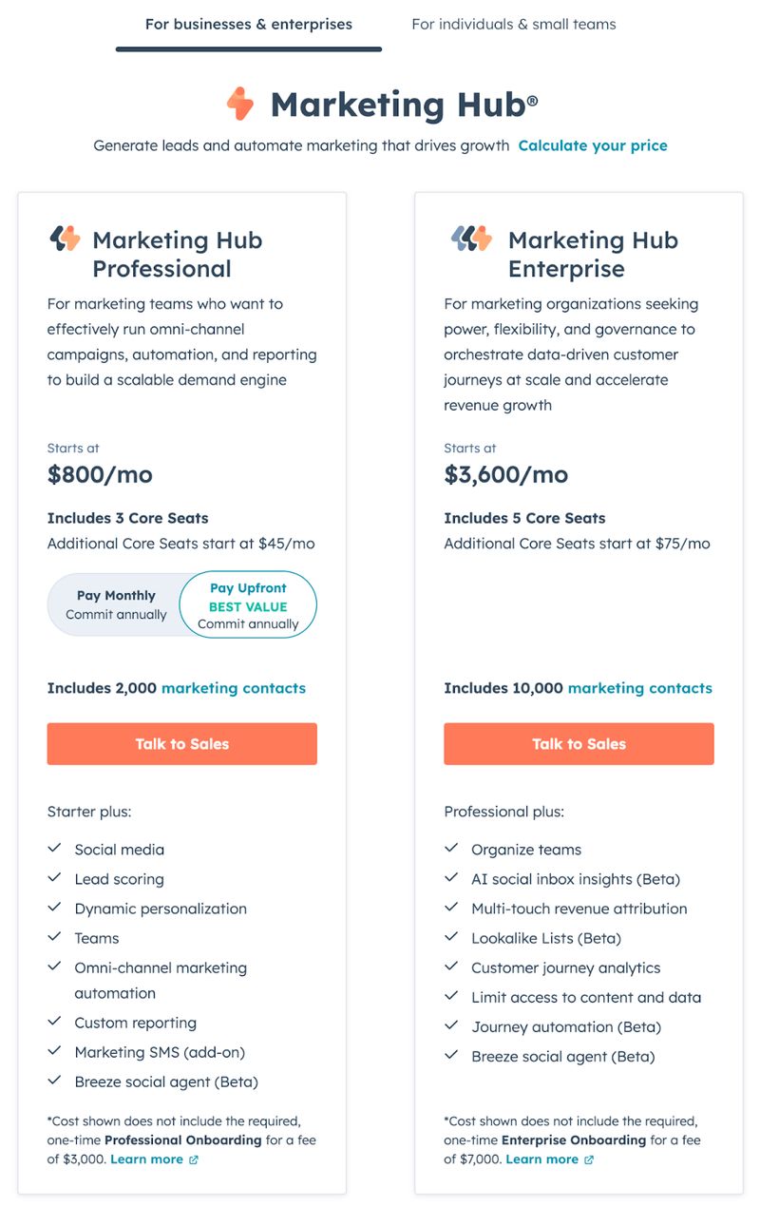This screenshot has height=1206, width=760.
Task: Click external link icon after Enterprise Learn more
Action: pyautogui.click(x=587, y=1159)
